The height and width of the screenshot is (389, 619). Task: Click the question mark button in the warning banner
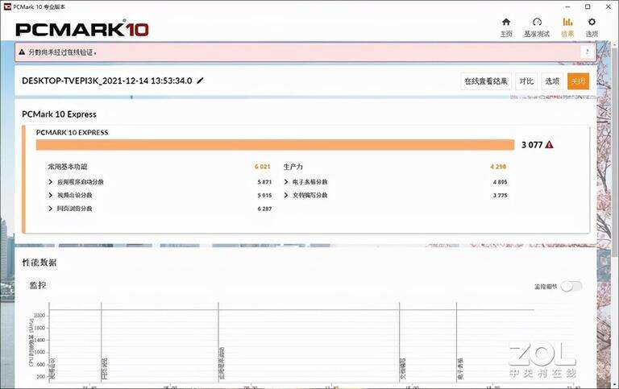click(588, 52)
